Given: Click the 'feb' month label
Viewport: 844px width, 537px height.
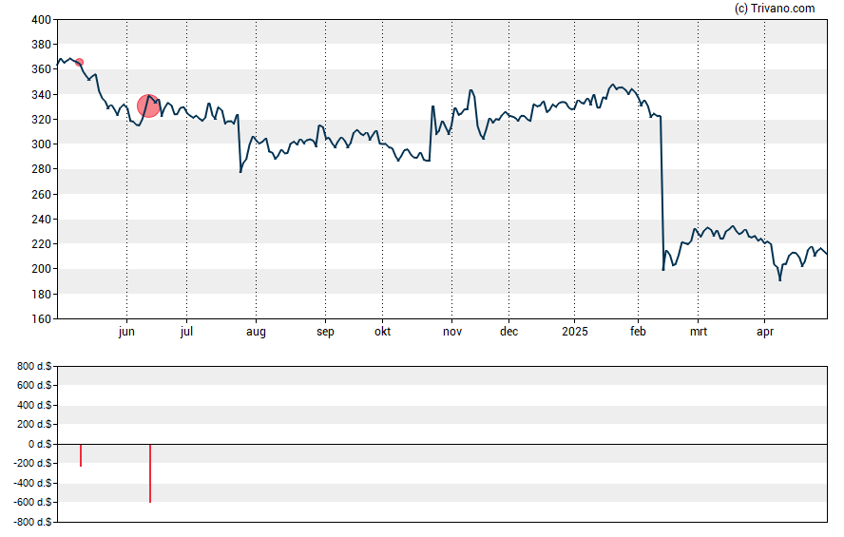Looking at the screenshot, I should tap(638, 332).
